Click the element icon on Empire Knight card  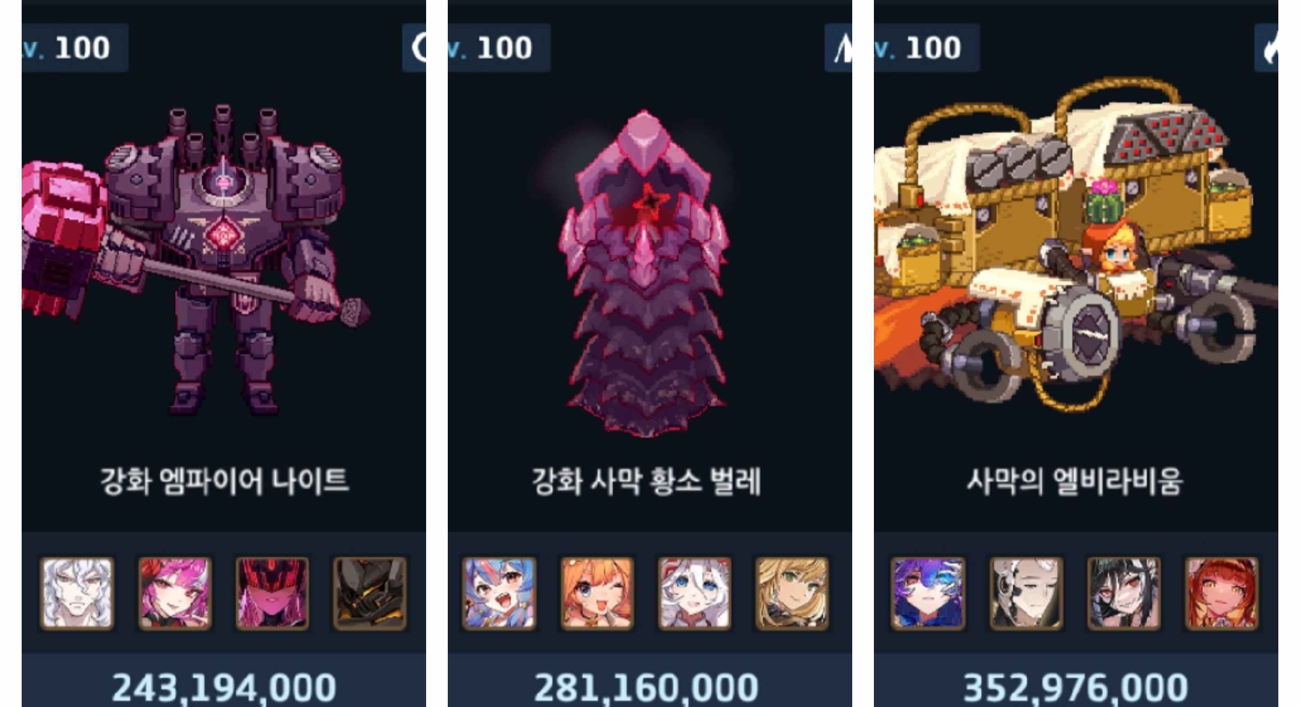click(414, 48)
